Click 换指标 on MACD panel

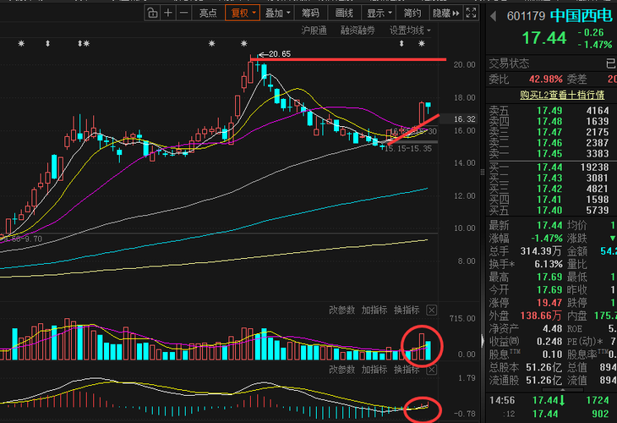coord(407,370)
